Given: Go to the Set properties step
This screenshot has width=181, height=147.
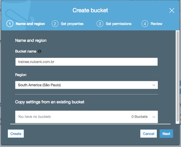Looking at the screenshot, I should 72,24.
